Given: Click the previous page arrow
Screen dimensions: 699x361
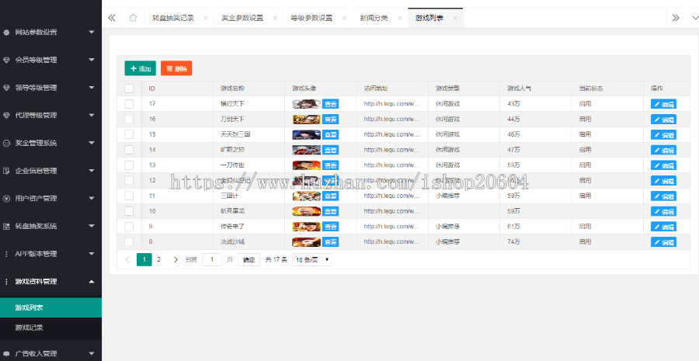Looking at the screenshot, I should tap(127, 259).
